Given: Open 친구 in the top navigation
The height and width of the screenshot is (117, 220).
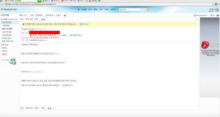Looking at the screenshot, I should click(x=90, y=9).
